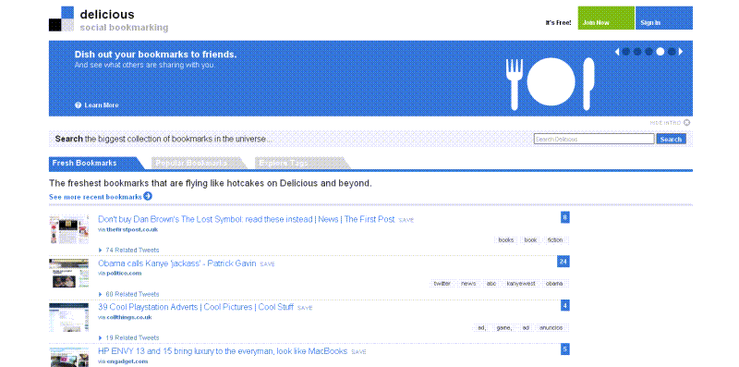Click the Sign In button
This screenshot has width=739, height=367.
[x=664, y=18]
